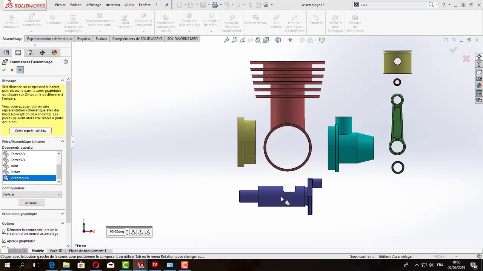Toggle the pushpin to keep panel visible
Screen dimensions: 483x271
coord(20,70)
